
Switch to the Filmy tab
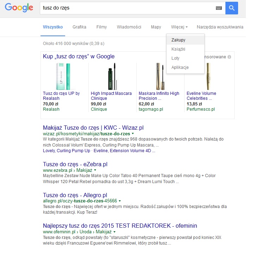click(102, 27)
